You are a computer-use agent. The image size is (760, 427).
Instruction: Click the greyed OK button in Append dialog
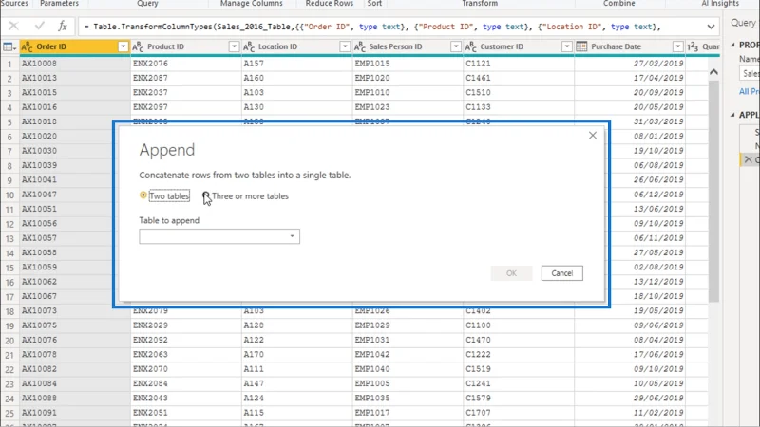pos(511,273)
